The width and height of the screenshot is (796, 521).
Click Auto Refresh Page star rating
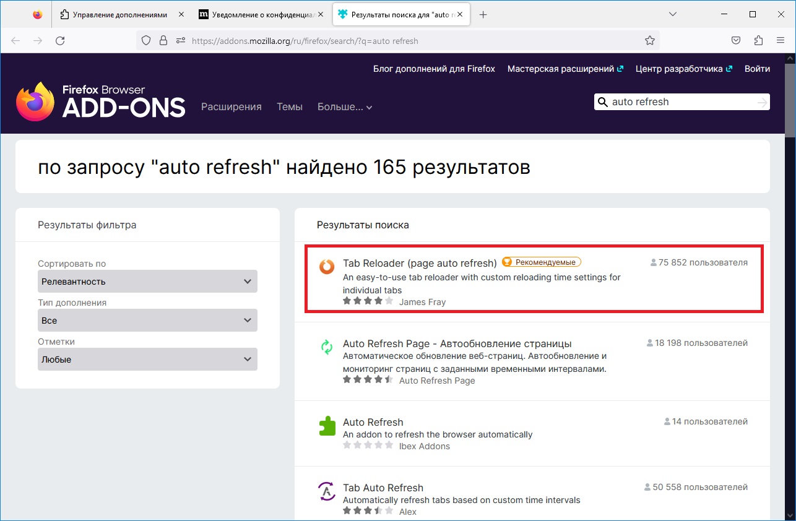(368, 380)
